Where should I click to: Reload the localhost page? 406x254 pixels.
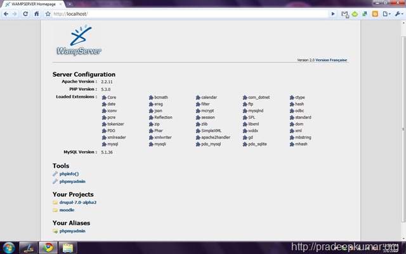[25, 14]
